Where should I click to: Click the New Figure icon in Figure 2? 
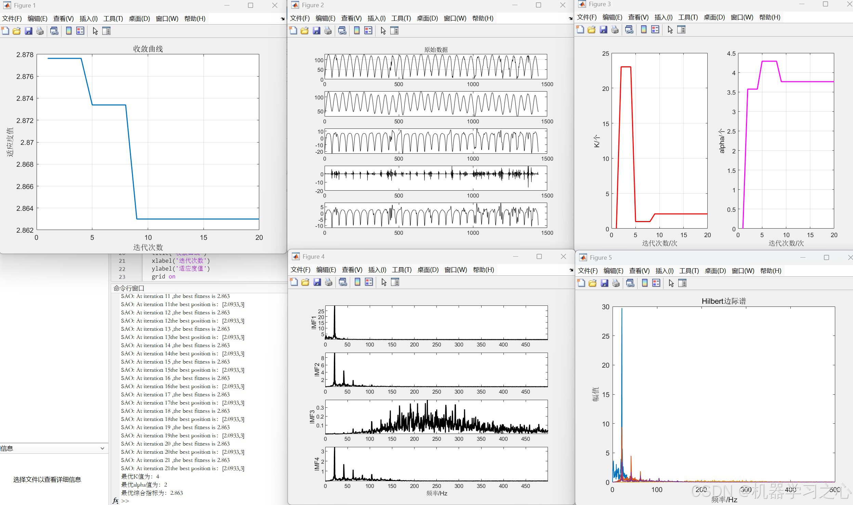(x=293, y=31)
